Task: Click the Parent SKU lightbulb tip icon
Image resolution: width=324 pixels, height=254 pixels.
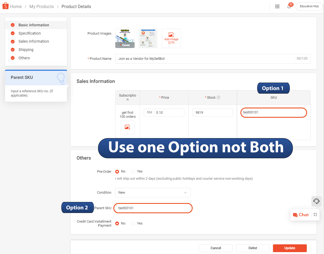Action: point(61,79)
